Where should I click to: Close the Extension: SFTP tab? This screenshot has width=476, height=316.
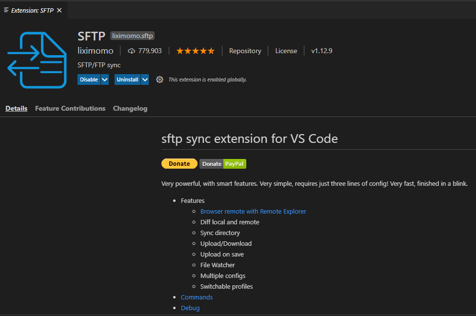coord(59,10)
